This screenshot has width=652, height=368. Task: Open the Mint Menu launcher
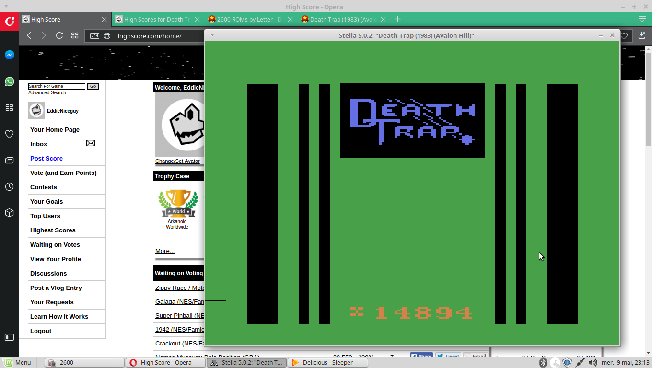17,363
